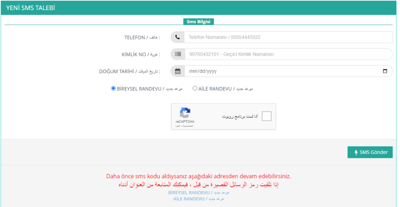
Task: Check the reCAPTCHA "not a robot" checkbox
Action: click(x=266, y=116)
